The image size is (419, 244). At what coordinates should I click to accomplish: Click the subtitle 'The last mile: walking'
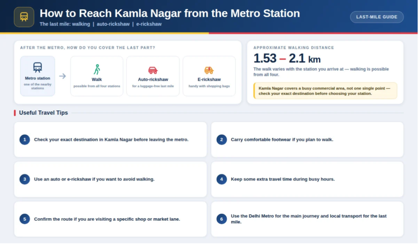click(x=65, y=24)
